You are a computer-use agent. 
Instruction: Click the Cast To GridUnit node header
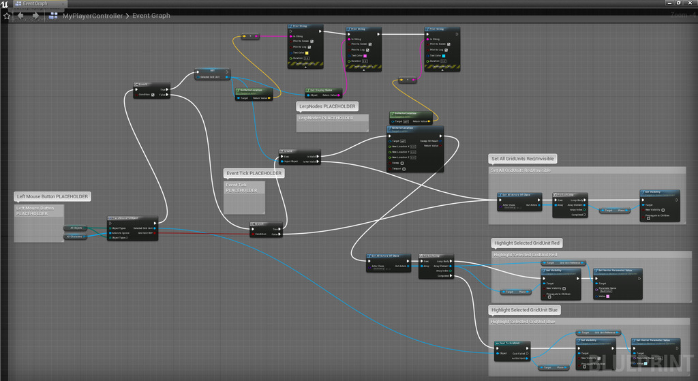point(509,343)
